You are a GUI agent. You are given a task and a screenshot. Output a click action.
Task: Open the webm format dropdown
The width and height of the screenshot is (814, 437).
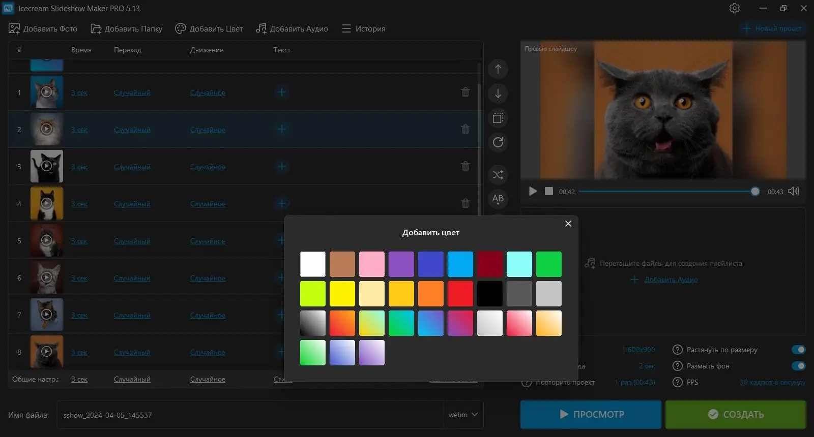click(463, 415)
